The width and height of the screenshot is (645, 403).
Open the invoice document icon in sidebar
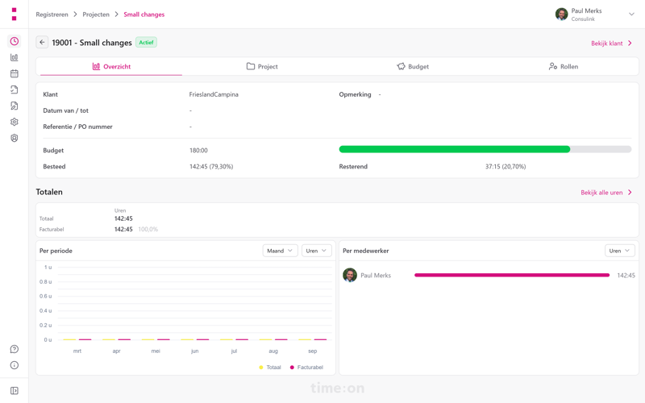click(14, 106)
